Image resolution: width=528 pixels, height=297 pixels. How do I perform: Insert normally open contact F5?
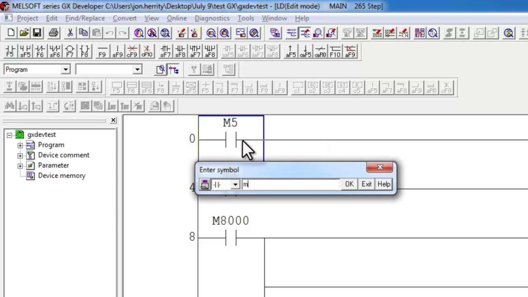point(10,51)
